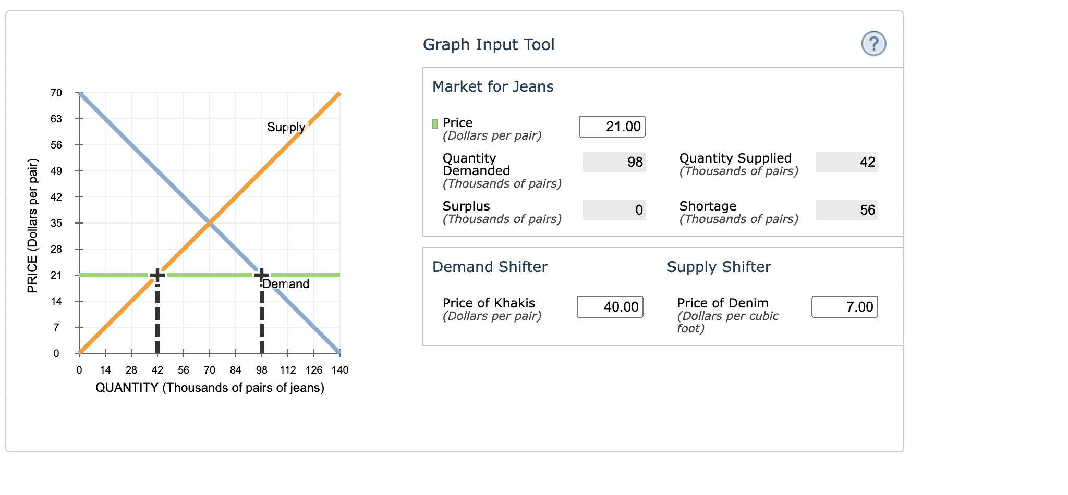The width and height of the screenshot is (1068, 495).
Task: Click the Demand Shifter section title
Action: [490, 266]
